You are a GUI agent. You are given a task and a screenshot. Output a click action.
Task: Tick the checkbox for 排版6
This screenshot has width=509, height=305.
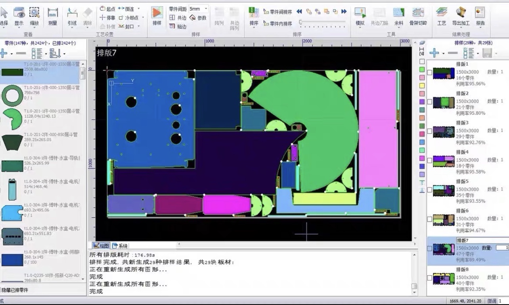pos(429,219)
